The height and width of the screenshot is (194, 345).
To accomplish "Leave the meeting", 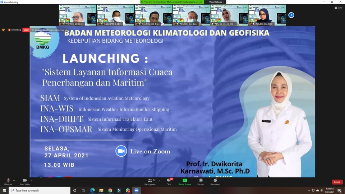I will coord(337,182).
